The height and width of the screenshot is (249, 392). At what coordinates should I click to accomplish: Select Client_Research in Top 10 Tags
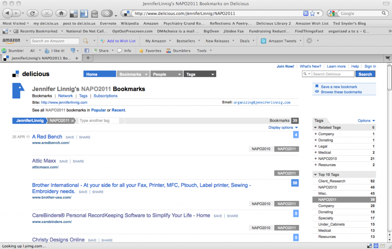coord(332,181)
